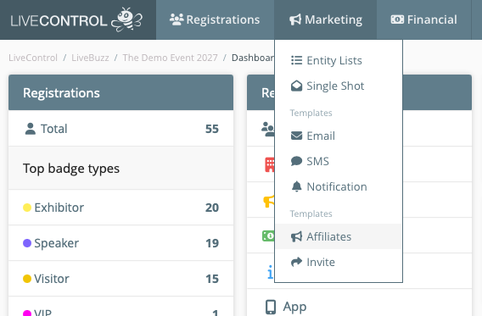This screenshot has width=482, height=316.
Task: Click the Visitor badge type row
Action: tap(120, 279)
